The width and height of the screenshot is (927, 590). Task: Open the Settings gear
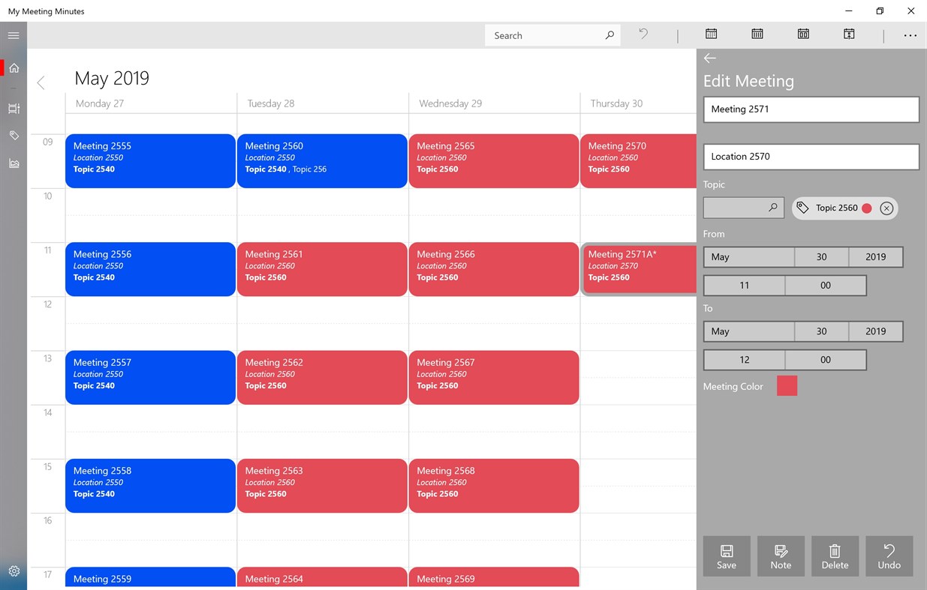tap(14, 571)
